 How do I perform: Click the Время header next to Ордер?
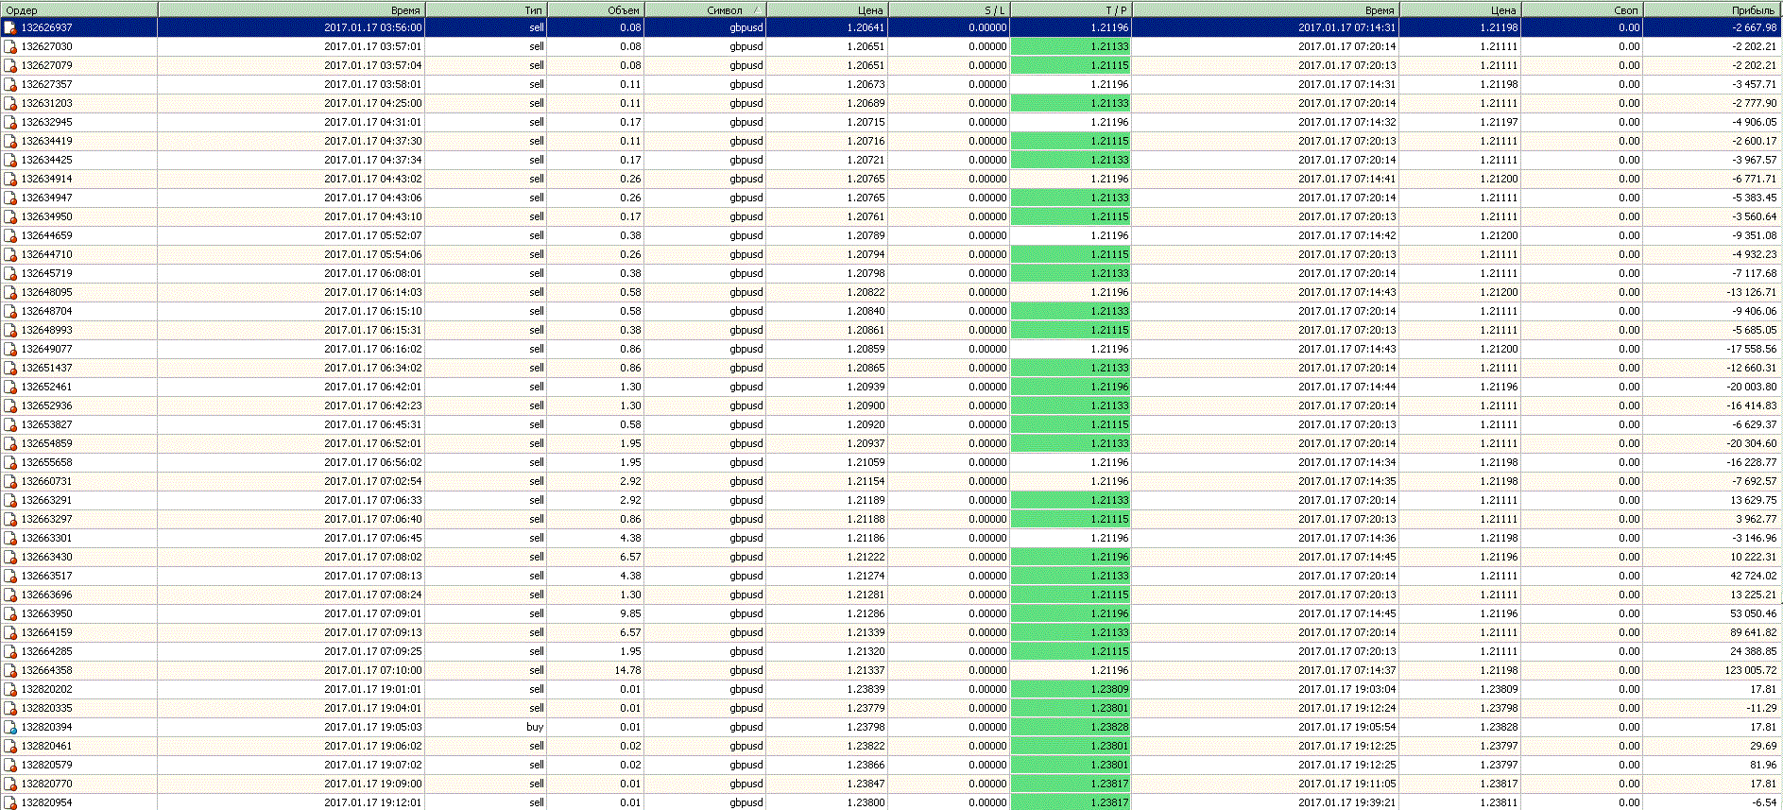click(291, 9)
